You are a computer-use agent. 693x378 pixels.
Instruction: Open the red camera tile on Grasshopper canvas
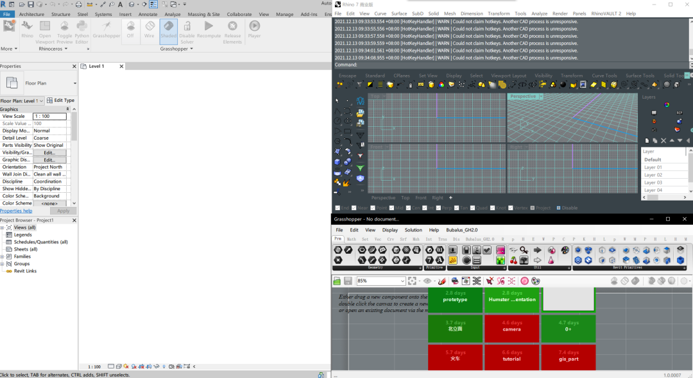tap(512, 329)
